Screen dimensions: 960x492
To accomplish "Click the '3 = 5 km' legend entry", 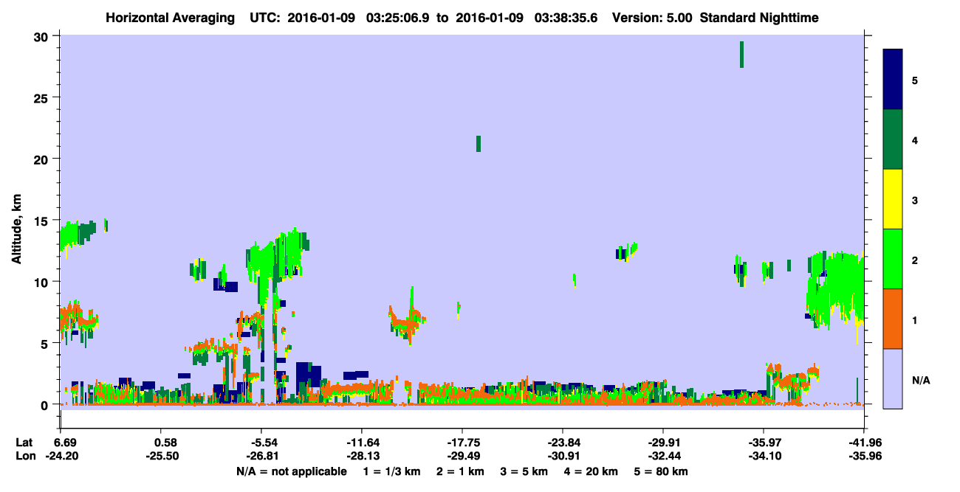I will tap(524, 471).
